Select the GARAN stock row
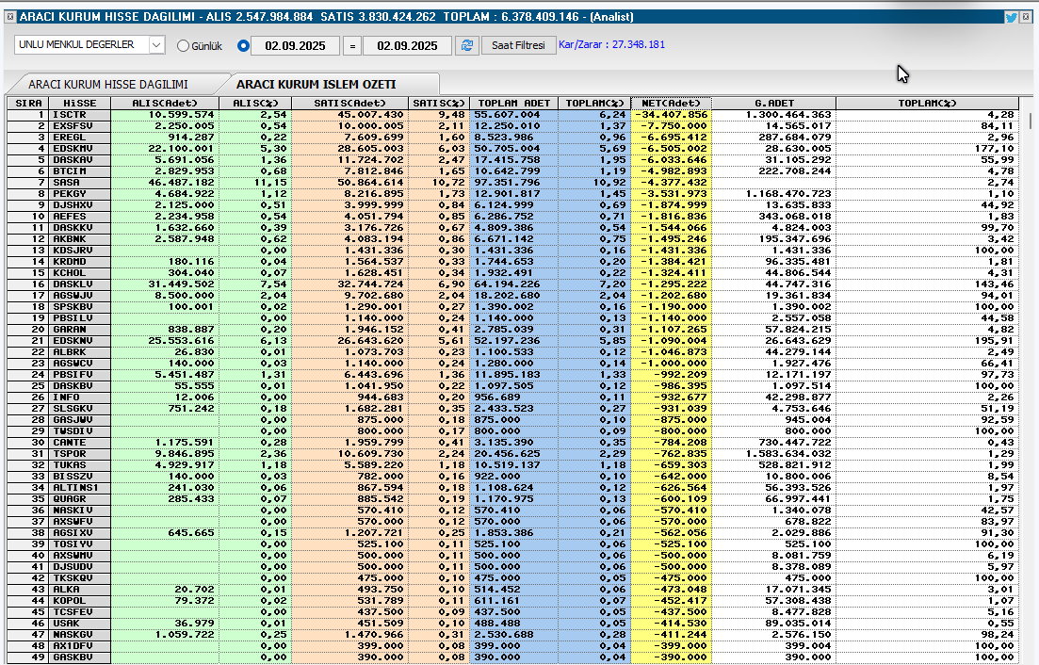The width and height of the screenshot is (1039, 665). coord(512,329)
